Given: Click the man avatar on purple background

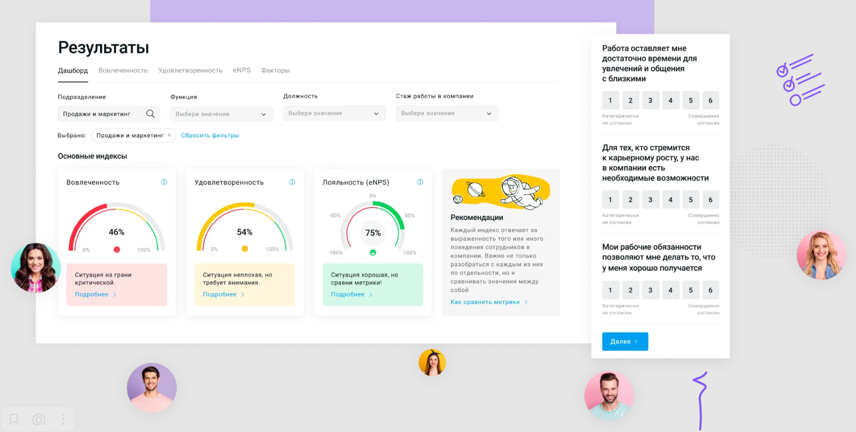Looking at the screenshot, I should (x=152, y=388).
